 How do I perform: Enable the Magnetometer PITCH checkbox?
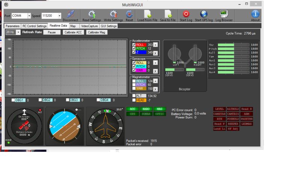pos(134,85)
